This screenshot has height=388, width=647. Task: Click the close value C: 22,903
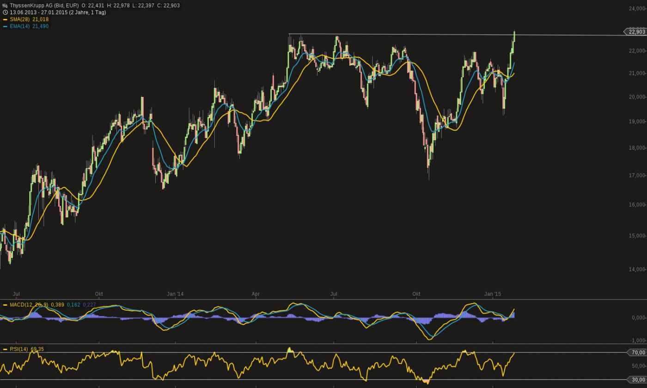[x=169, y=6]
